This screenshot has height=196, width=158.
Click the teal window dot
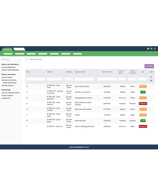point(152,49)
